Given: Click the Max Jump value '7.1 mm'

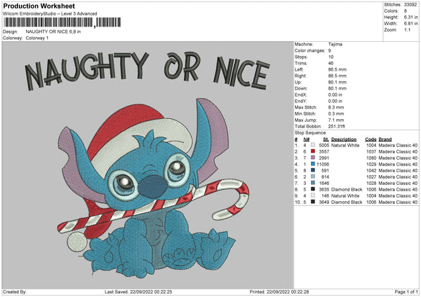Looking at the screenshot, I should tap(336, 120).
